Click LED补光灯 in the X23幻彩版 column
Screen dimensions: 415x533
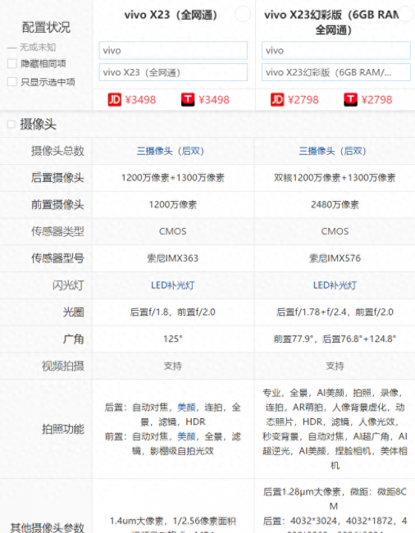coord(335,285)
